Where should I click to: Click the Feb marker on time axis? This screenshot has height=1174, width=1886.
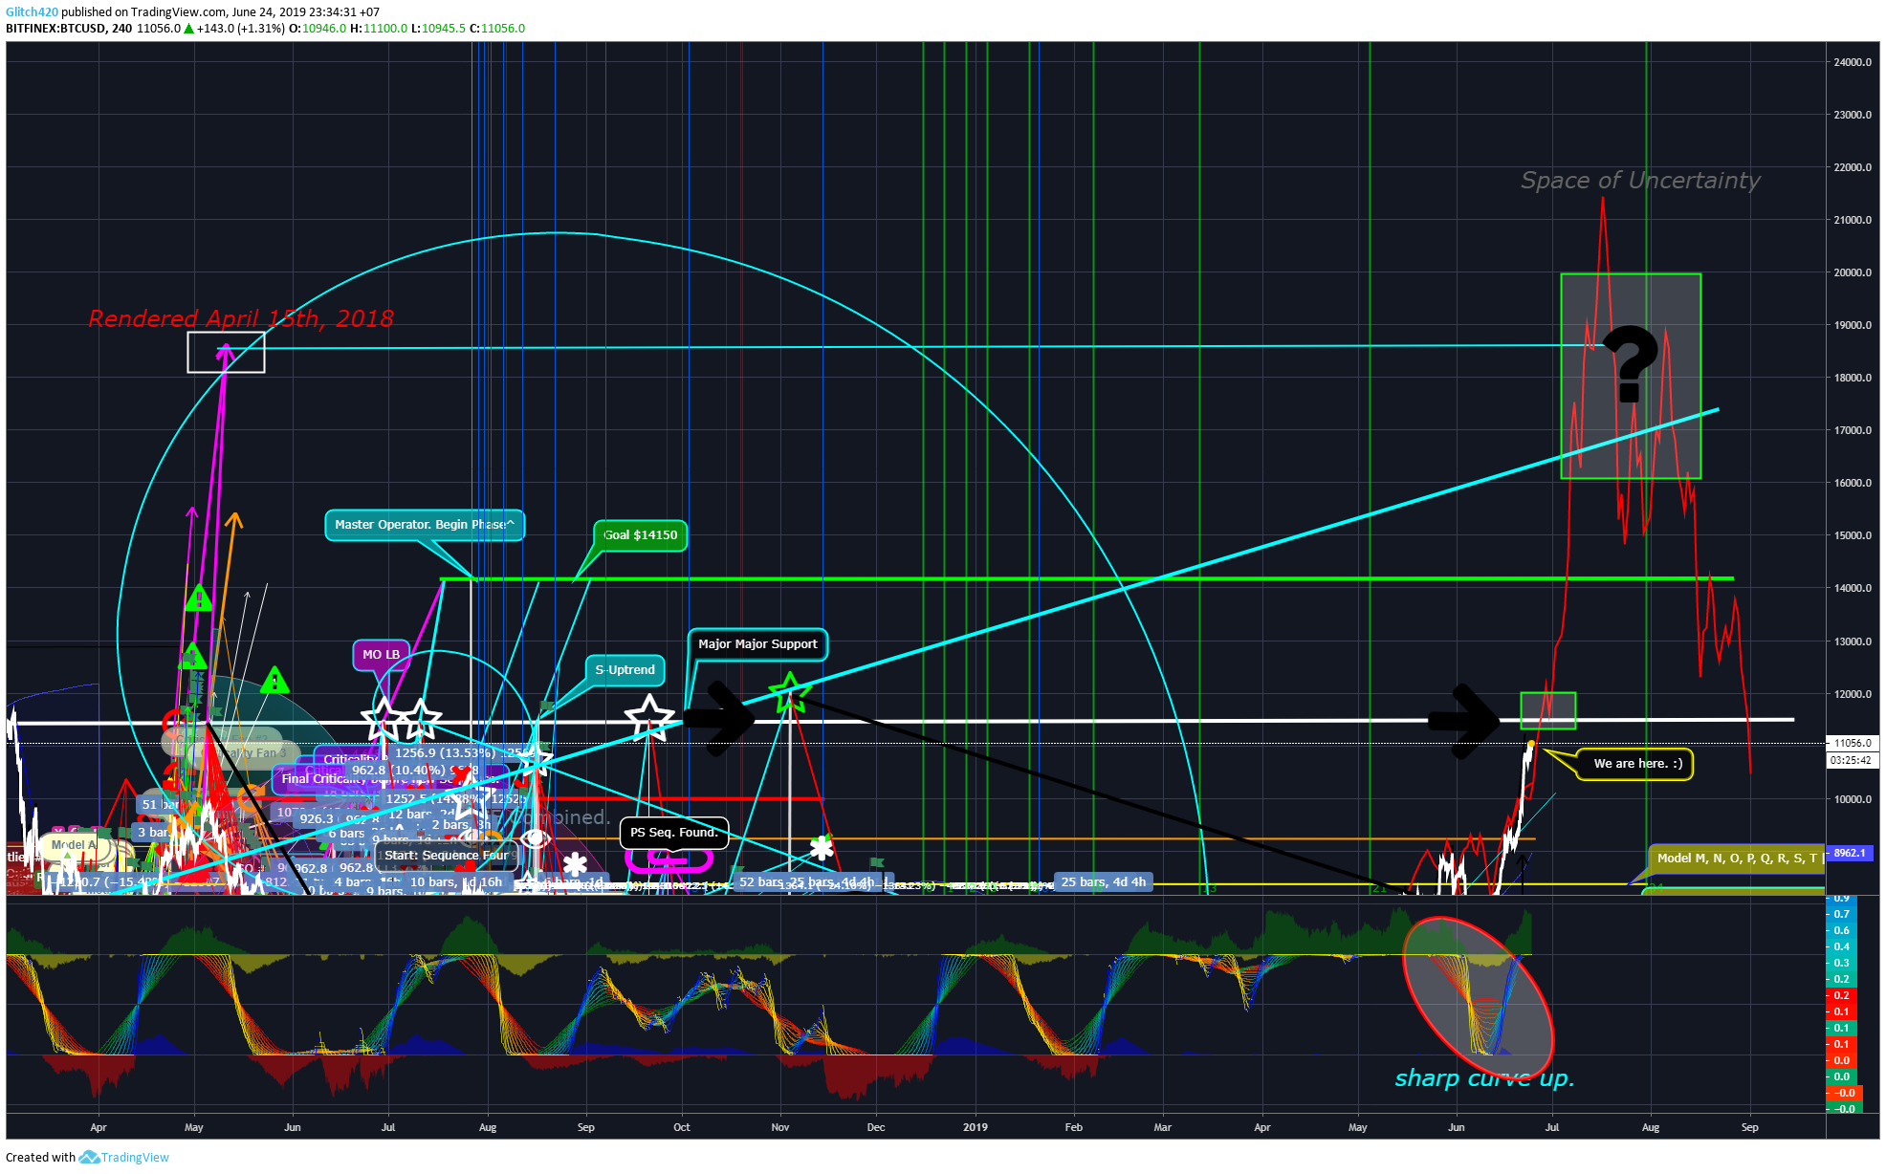(1074, 1127)
